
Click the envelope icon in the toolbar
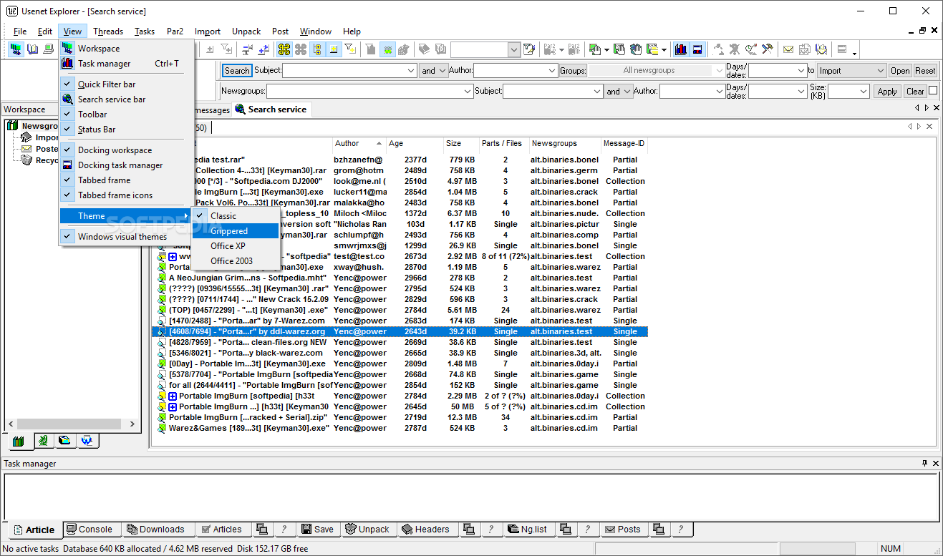click(x=788, y=49)
